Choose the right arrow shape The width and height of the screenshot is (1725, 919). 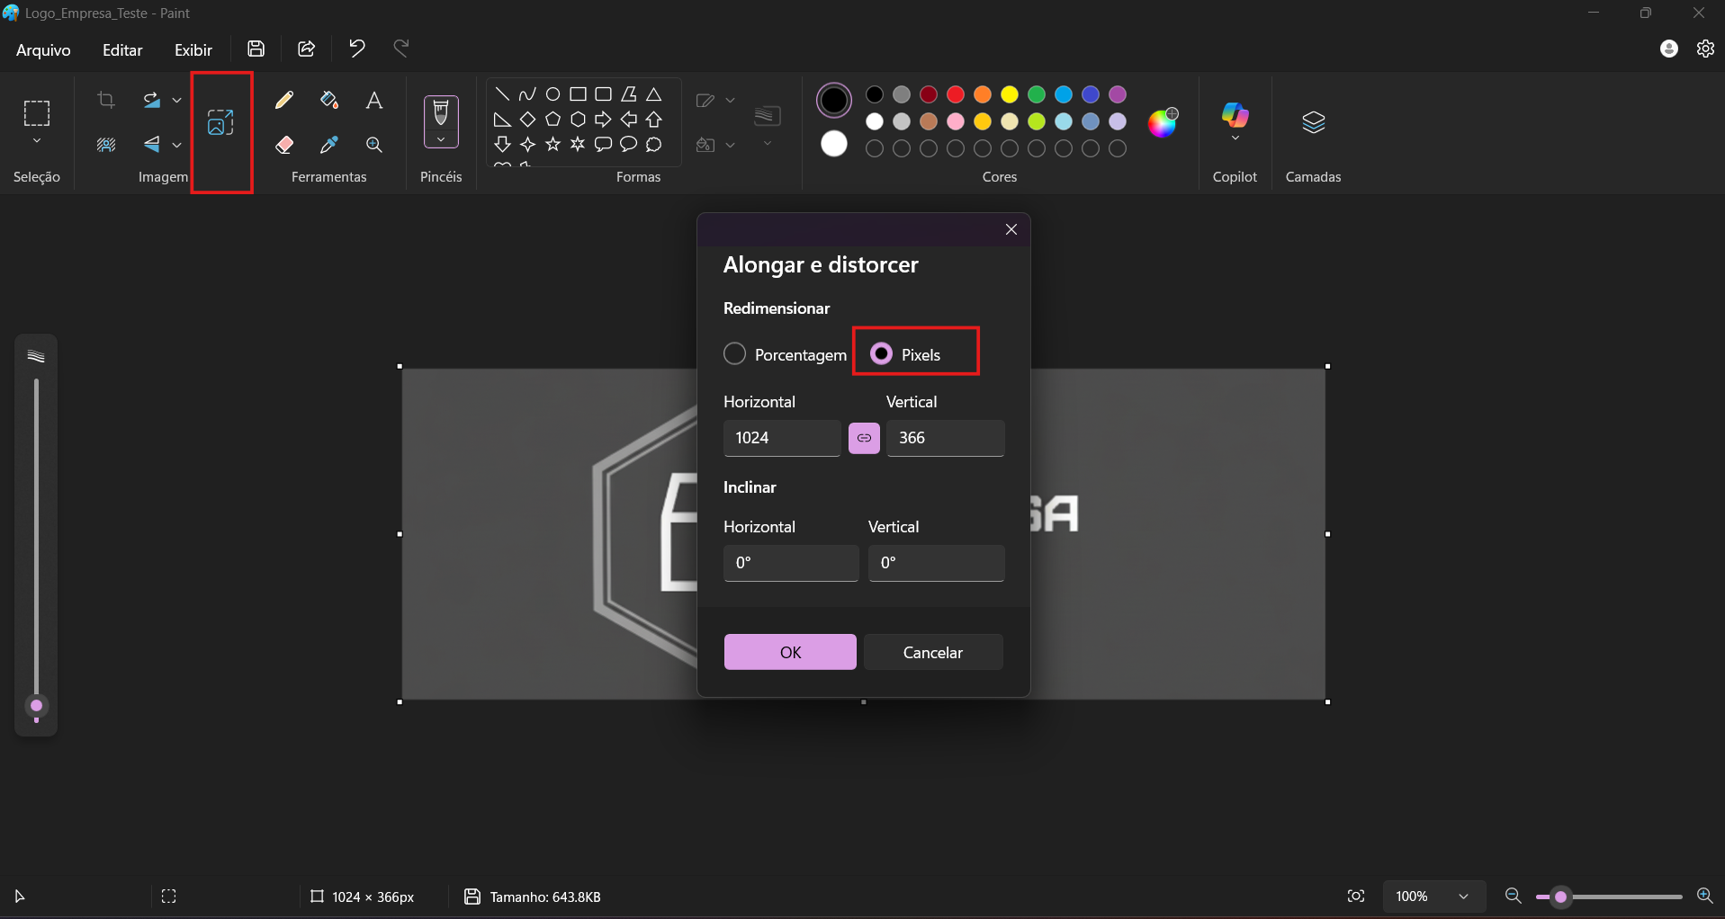point(604,119)
